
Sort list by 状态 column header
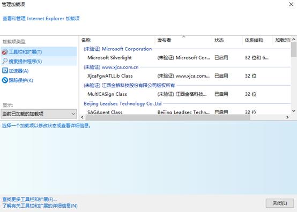pyautogui.click(x=227, y=40)
